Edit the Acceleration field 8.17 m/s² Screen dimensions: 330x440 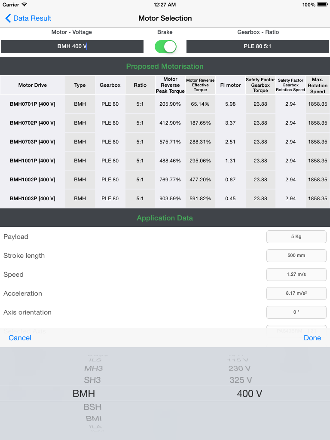click(296, 293)
